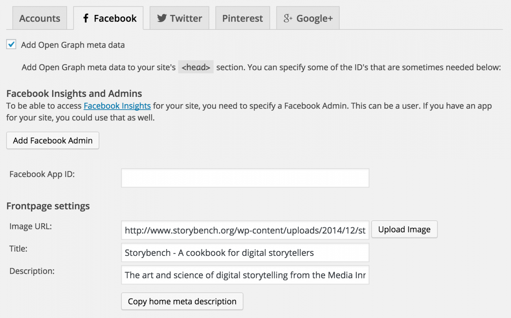The image size is (511, 318).
Task: Focus the Facebook App ID field
Action: [x=245, y=178]
